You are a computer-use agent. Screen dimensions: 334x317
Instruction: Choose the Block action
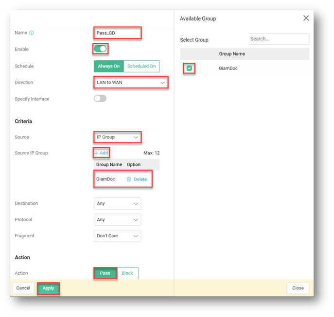[x=127, y=273]
